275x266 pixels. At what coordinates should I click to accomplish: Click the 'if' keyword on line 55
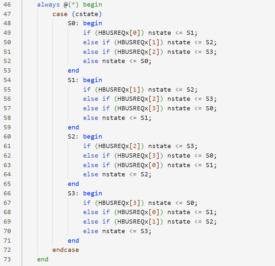pyautogui.click(x=87, y=89)
